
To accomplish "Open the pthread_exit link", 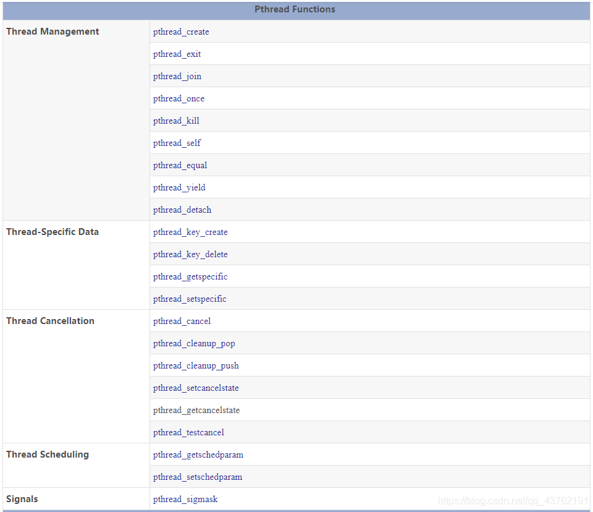I will click(x=177, y=54).
